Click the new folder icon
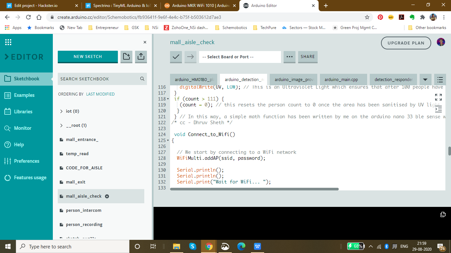 point(126,56)
